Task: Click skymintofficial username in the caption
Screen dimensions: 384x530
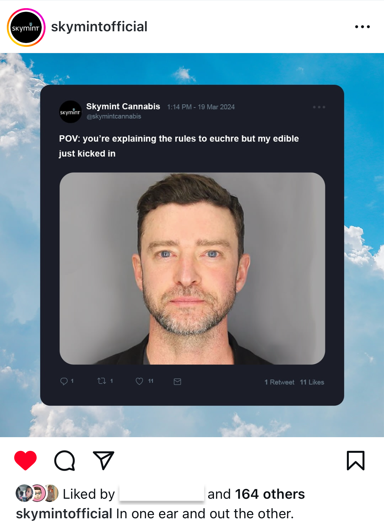Action: [x=64, y=514]
